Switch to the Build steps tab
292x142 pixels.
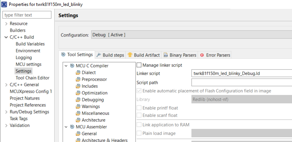click(111, 55)
